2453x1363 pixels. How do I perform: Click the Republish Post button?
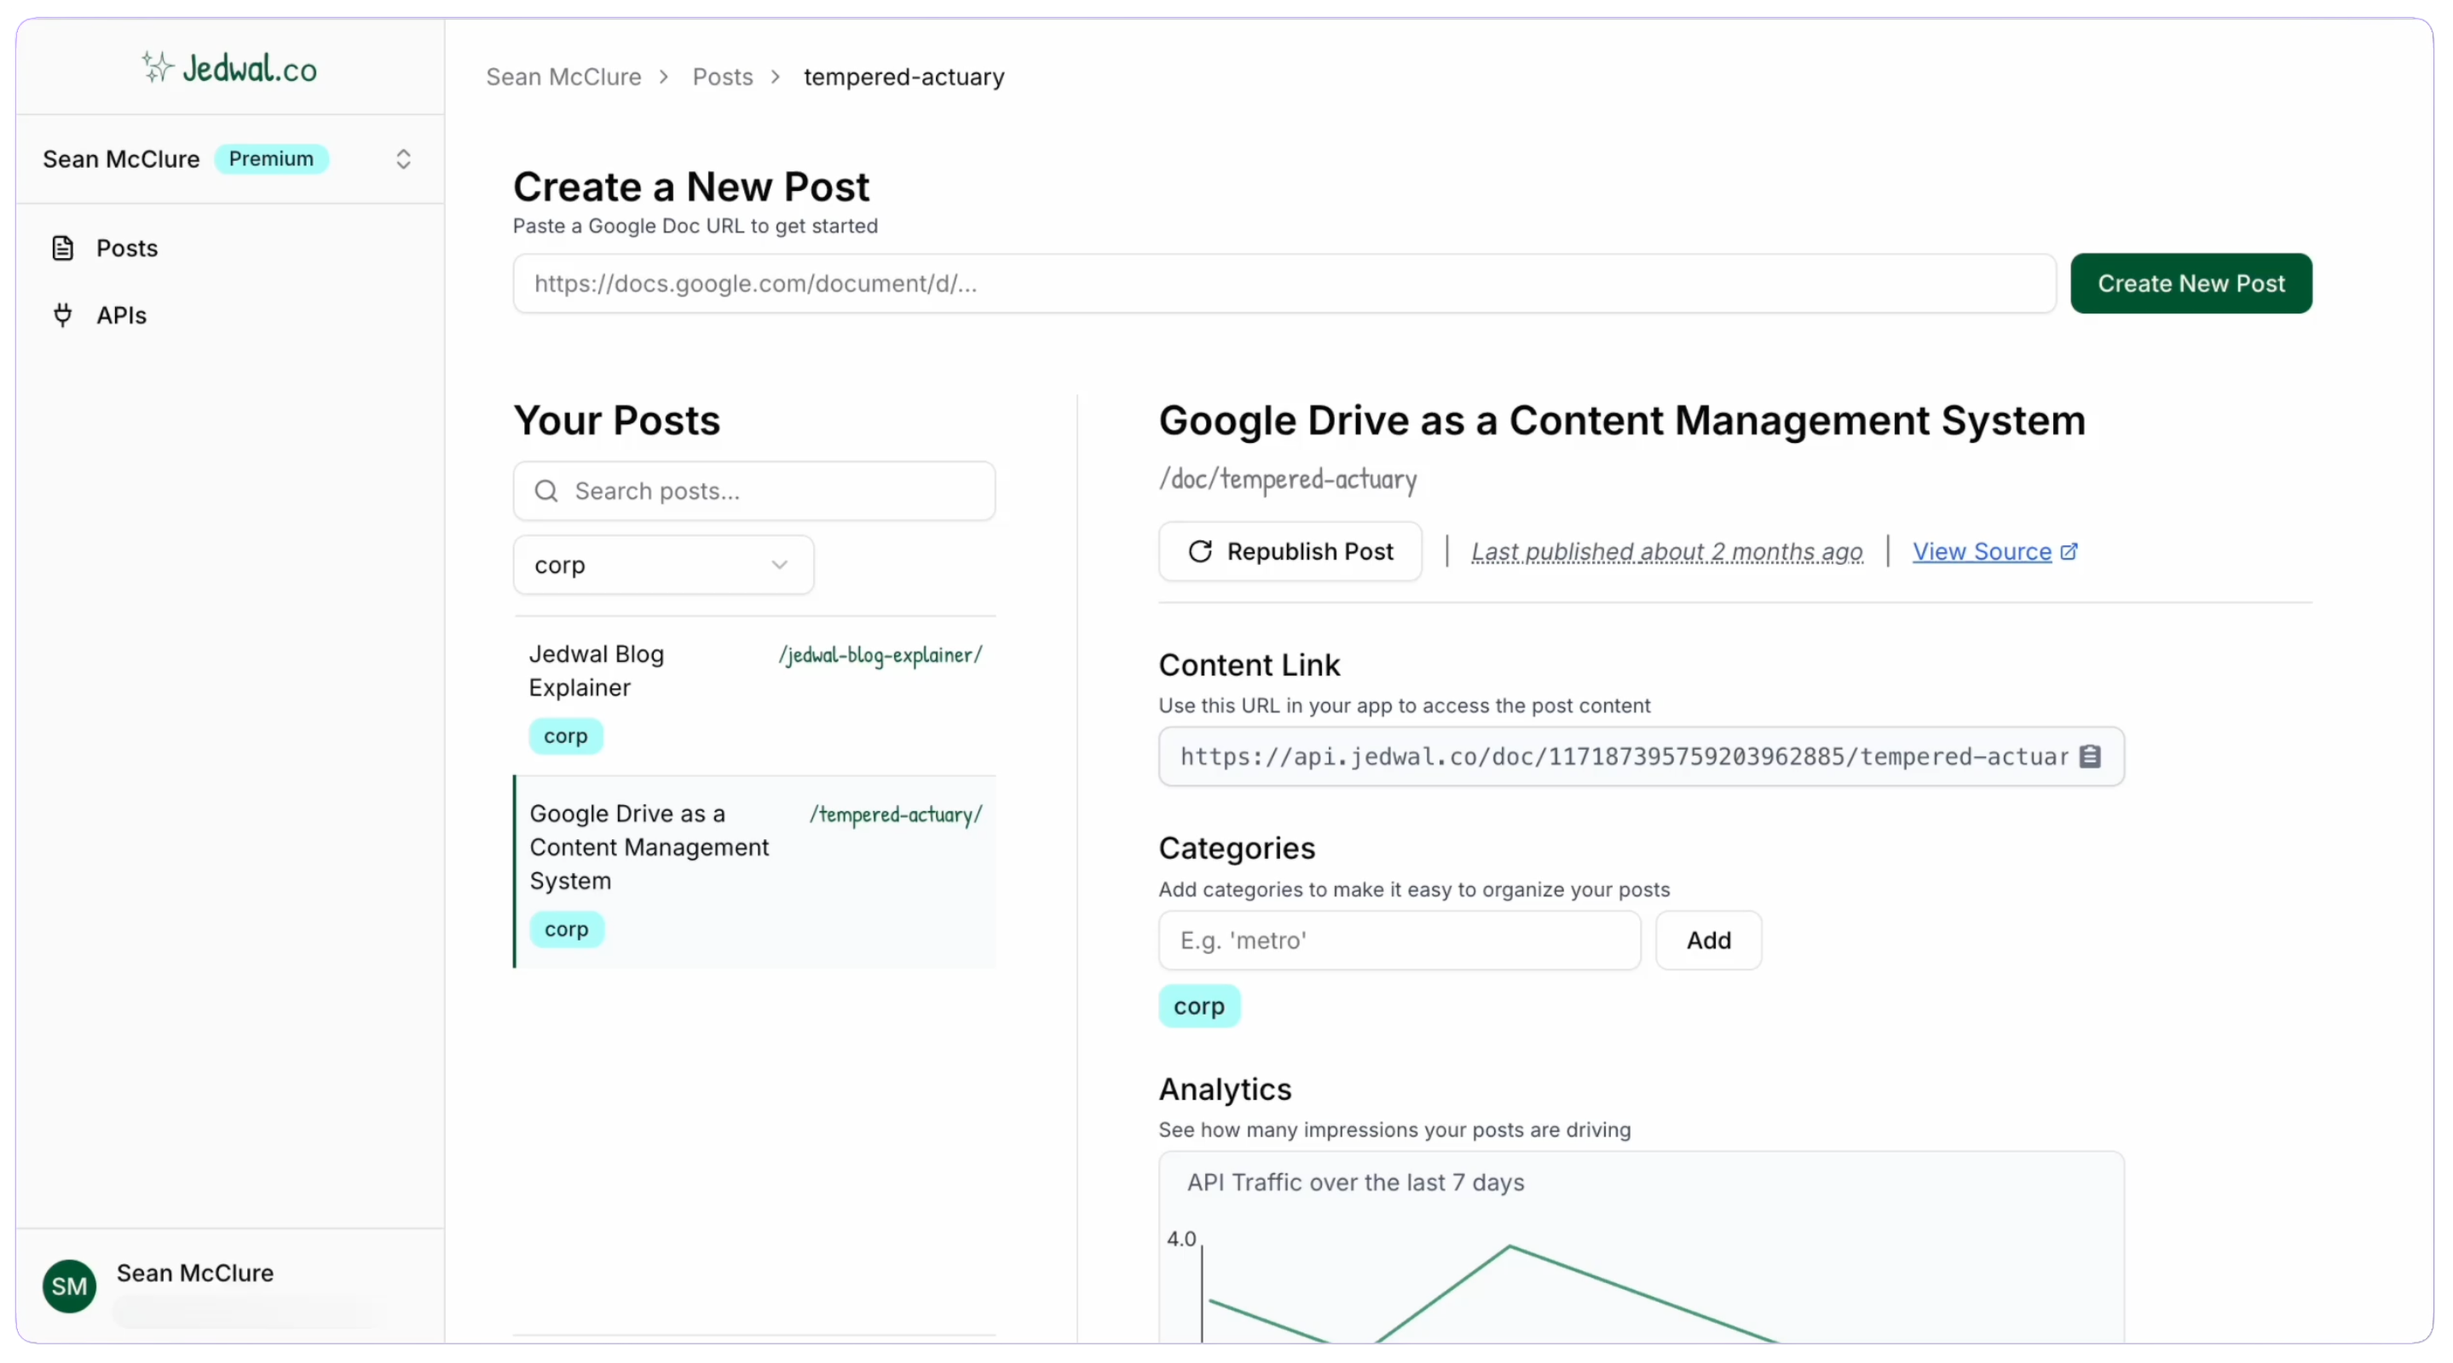(1290, 551)
